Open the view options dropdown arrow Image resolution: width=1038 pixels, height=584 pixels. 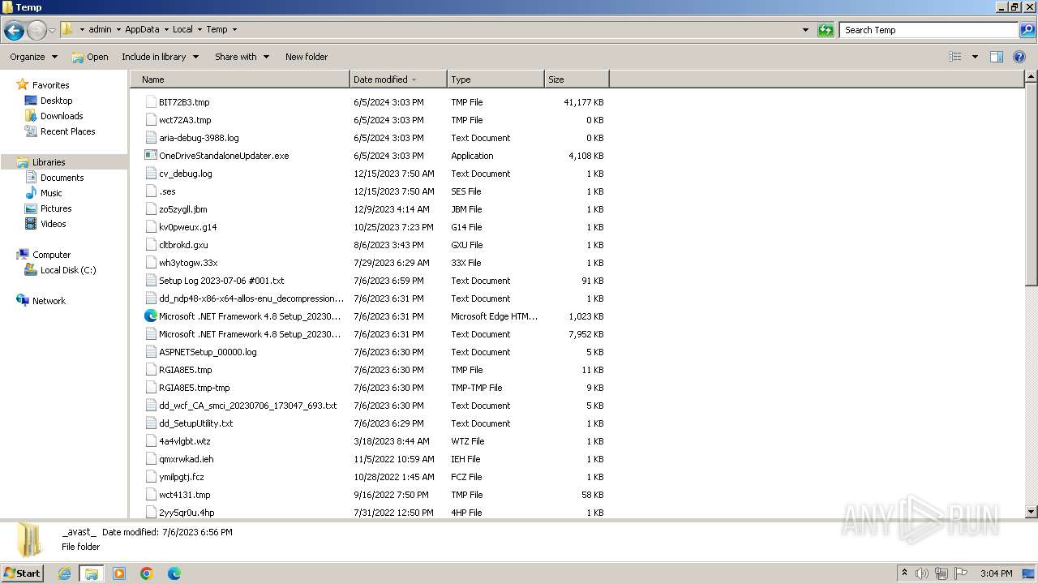click(x=975, y=57)
